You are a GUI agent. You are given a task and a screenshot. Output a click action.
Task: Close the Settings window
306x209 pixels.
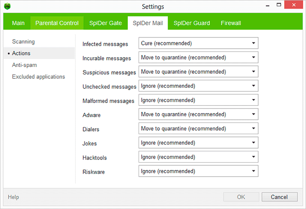point(294,5)
